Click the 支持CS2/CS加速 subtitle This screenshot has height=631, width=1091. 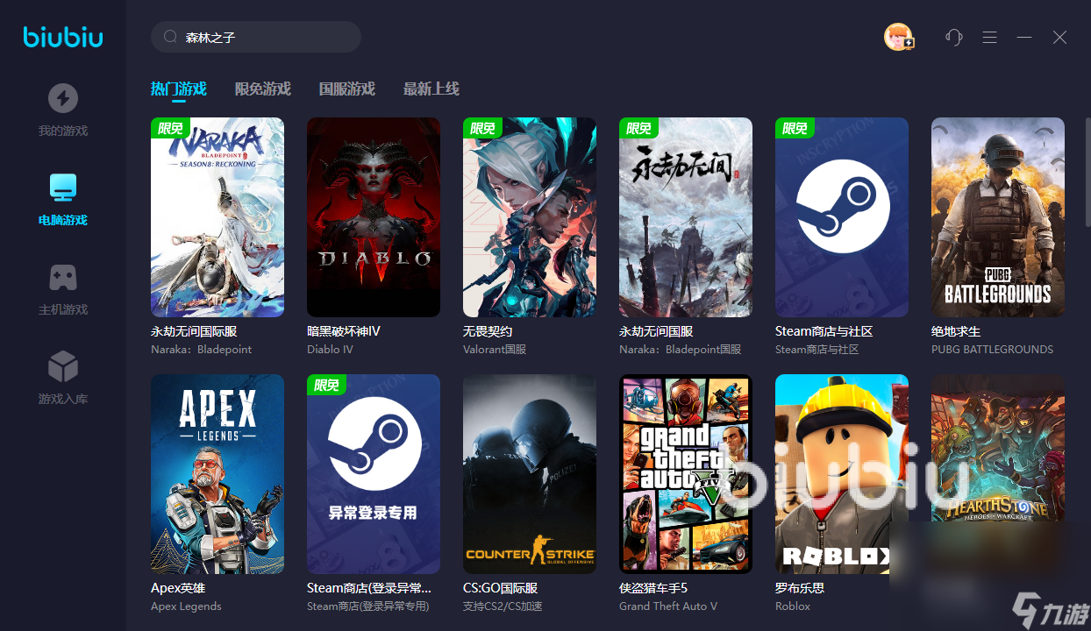click(x=503, y=606)
